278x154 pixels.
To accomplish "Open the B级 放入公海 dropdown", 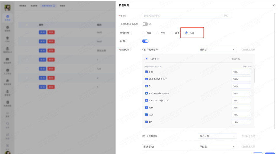I will pyautogui.click(x=217, y=136).
